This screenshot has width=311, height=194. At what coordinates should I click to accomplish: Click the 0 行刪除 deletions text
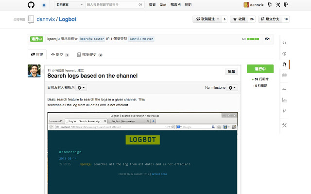click(261, 86)
